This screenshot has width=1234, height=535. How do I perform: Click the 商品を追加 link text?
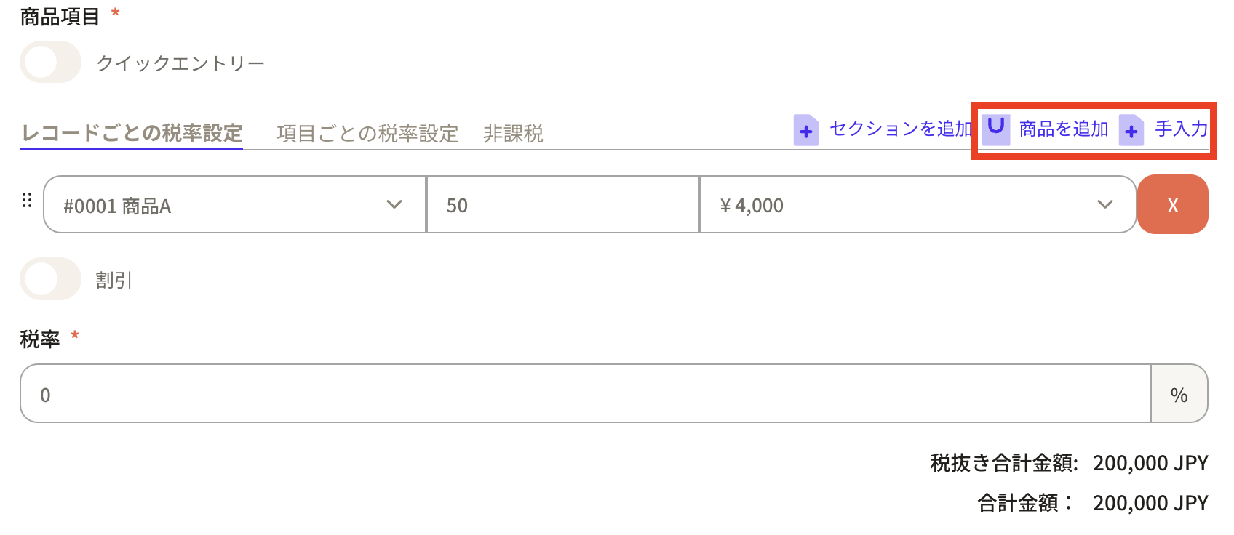(x=1063, y=129)
